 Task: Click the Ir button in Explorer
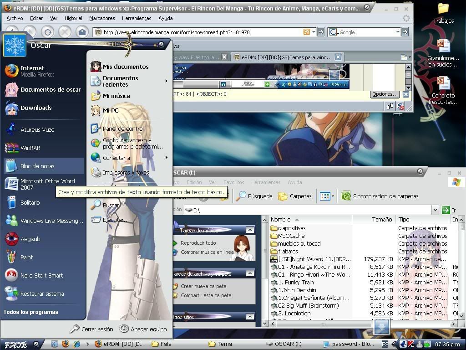click(449, 210)
